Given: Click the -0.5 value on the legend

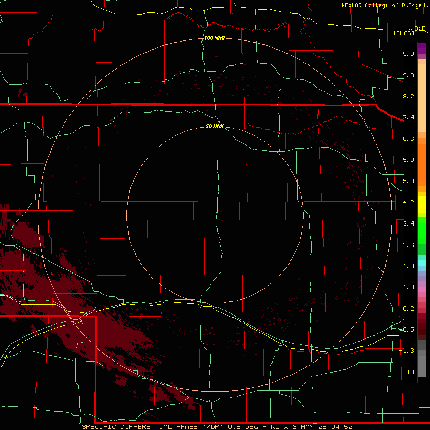Looking at the screenshot, I should 407,330.
